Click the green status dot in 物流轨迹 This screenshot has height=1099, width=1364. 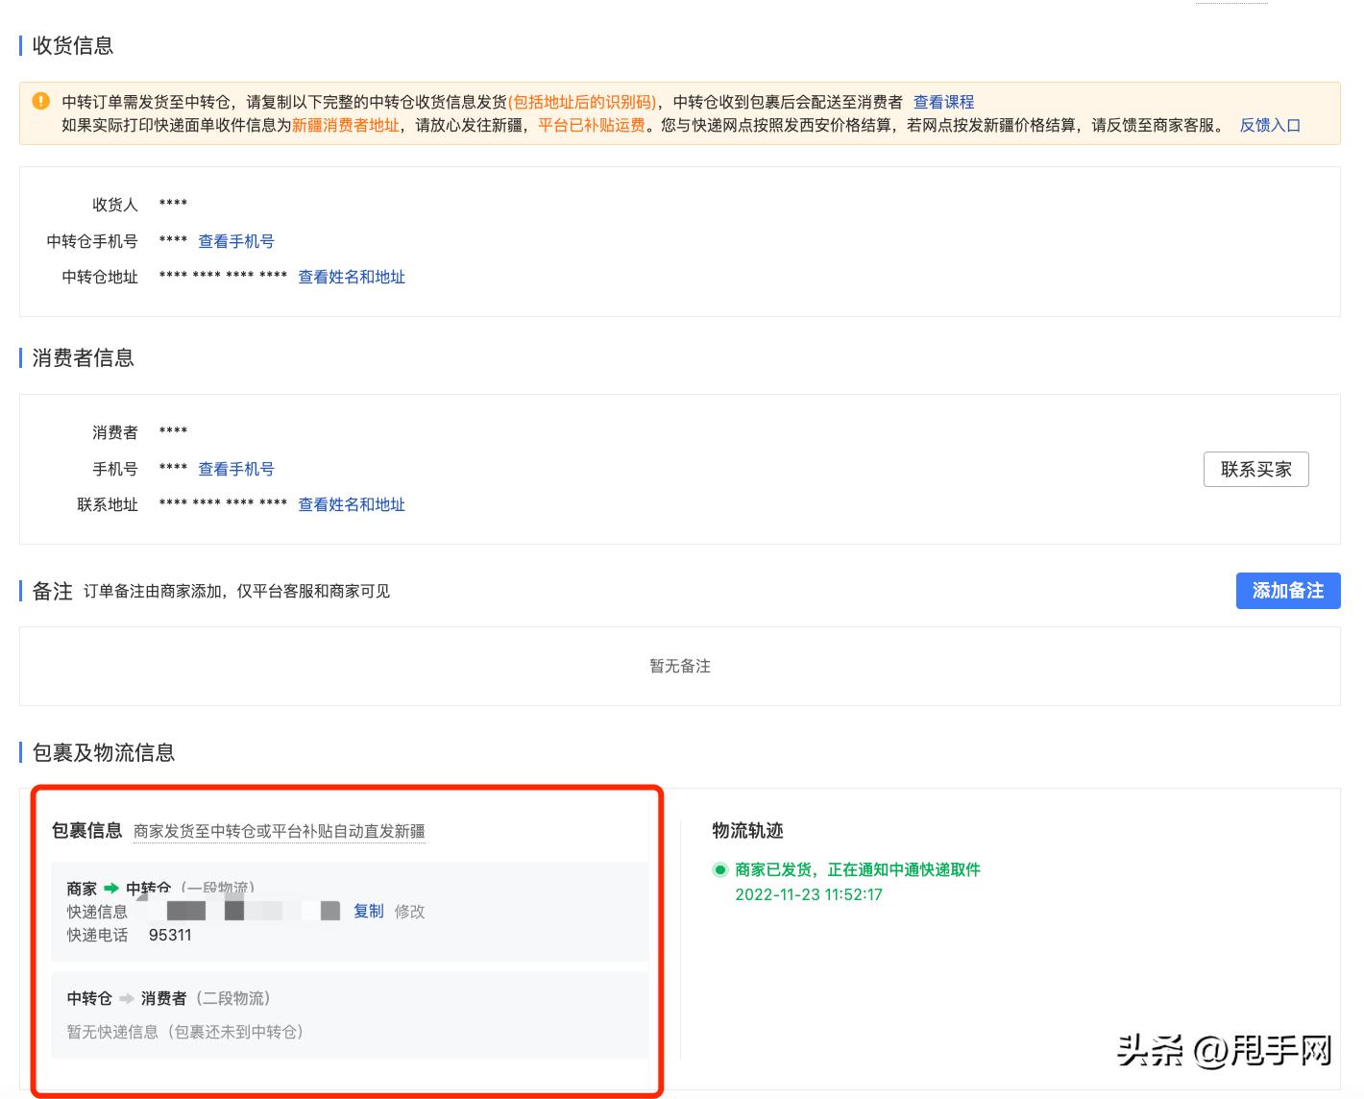[719, 869]
